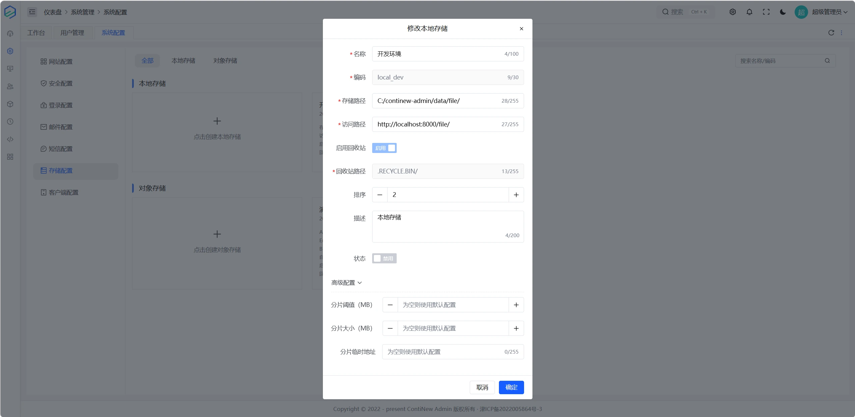Viewport: 855px width, 417px height.
Task: Increase 分片阈值 (MB) with plus
Action: point(516,305)
